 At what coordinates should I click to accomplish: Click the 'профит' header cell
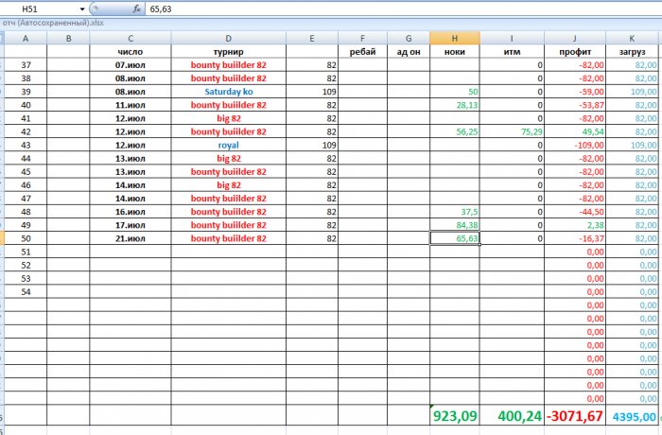pos(575,52)
